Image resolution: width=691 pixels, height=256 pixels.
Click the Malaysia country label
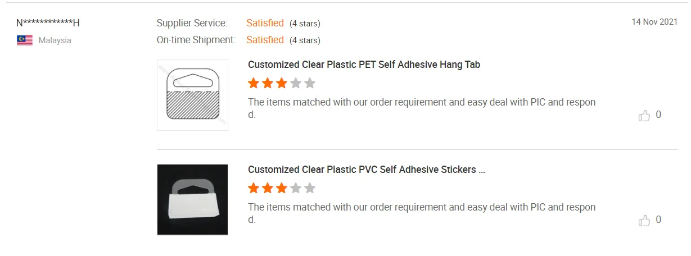[x=55, y=40]
